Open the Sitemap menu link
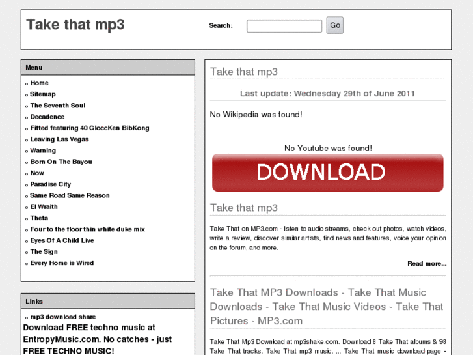Image resolution: width=473 pixels, height=355 pixels. [43, 94]
